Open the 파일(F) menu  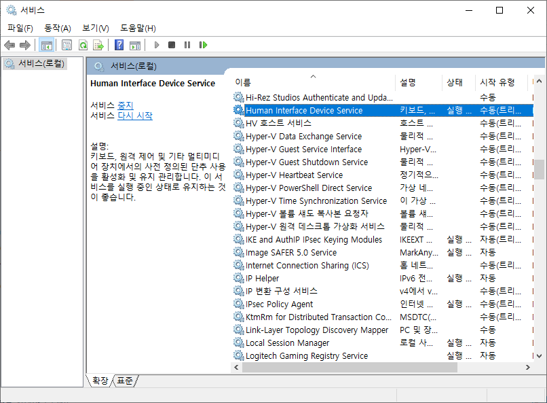pos(20,28)
